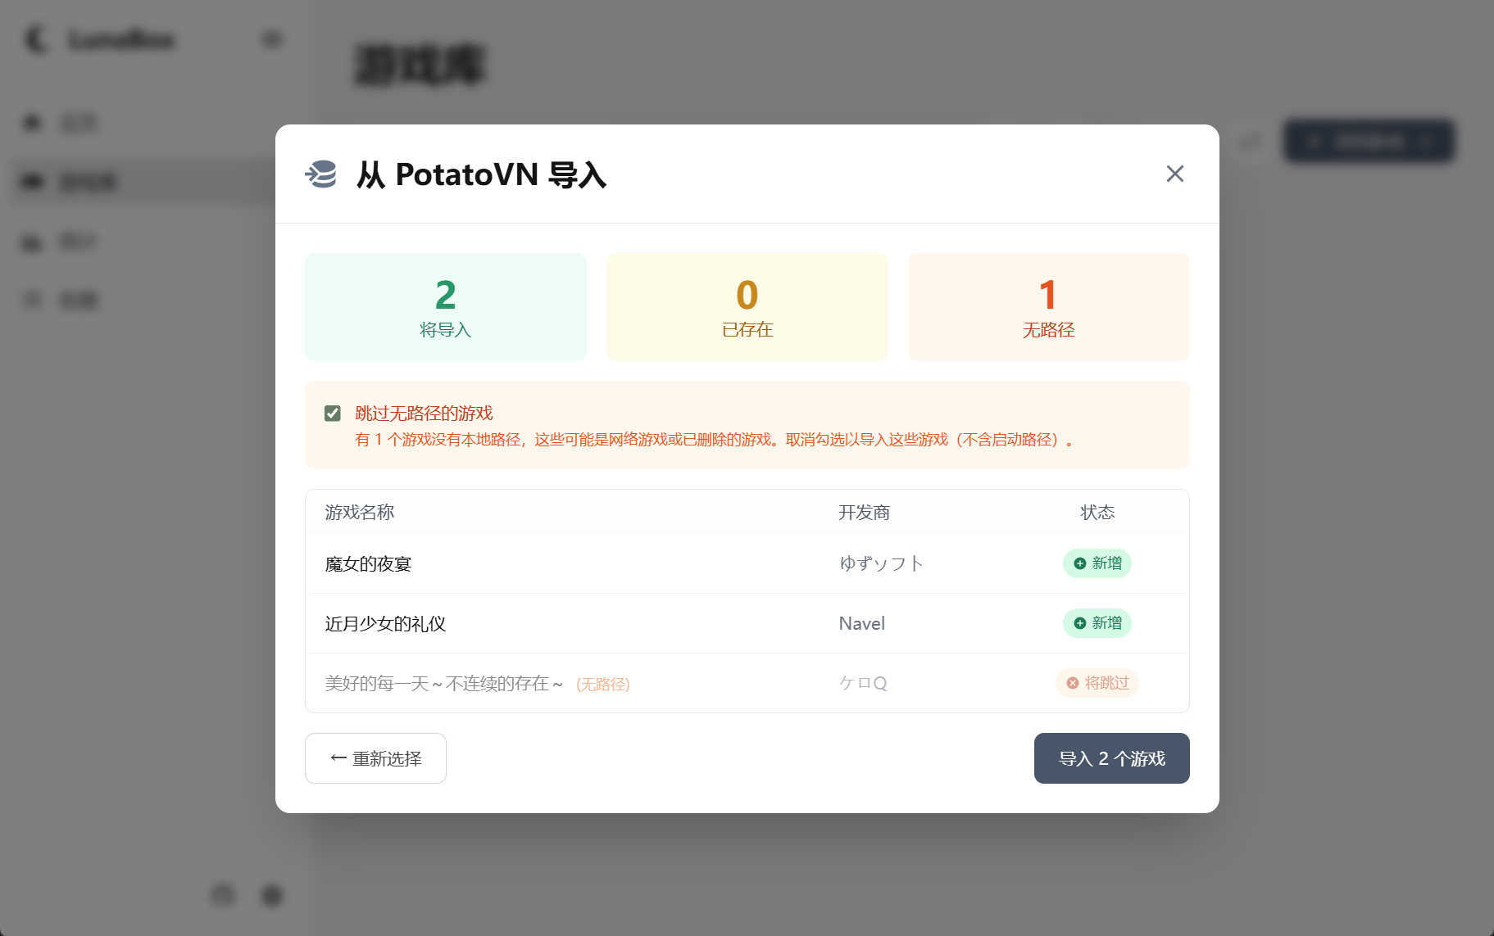Screen dimensions: 1494x936
Task: Click the skip icon on the 将跳过 badge
Action: coord(1072,683)
